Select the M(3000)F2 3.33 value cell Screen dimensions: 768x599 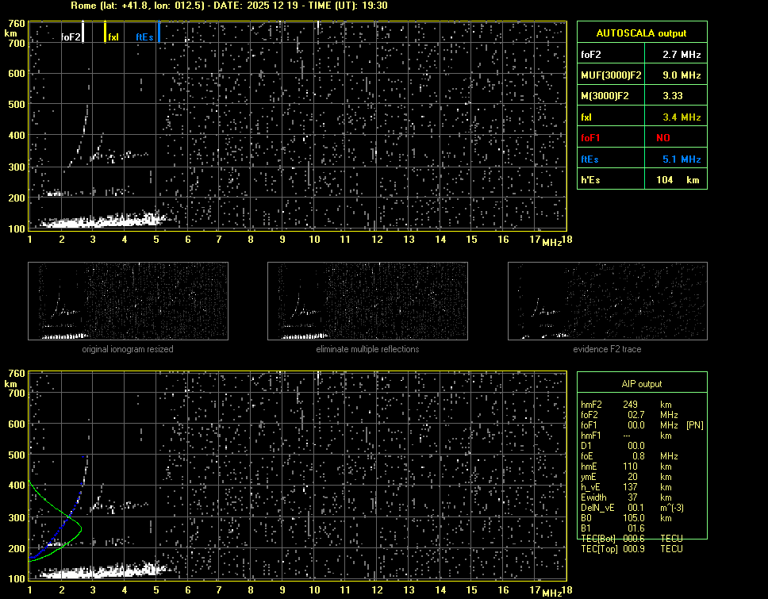coord(682,95)
